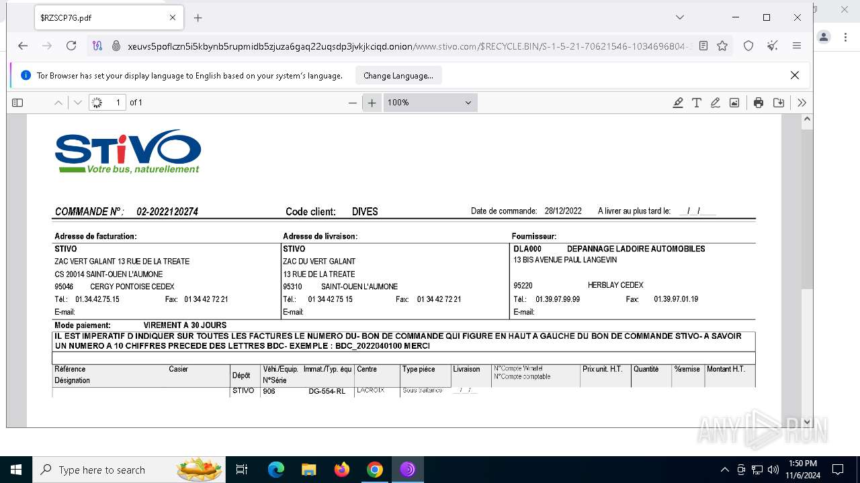The image size is (860, 483).
Task: Open Task View on the taskbar
Action: [x=242, y=470]
